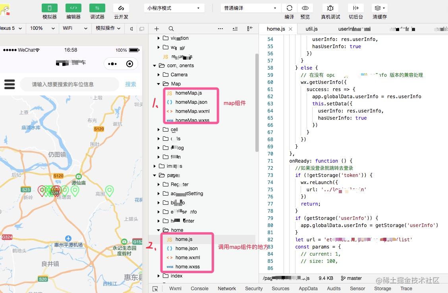Image resolution: width=448 pixels, height=293 pixels.
Task: Click the plus icon to add file
Action: pyautogui.click(x=156, y=29)
